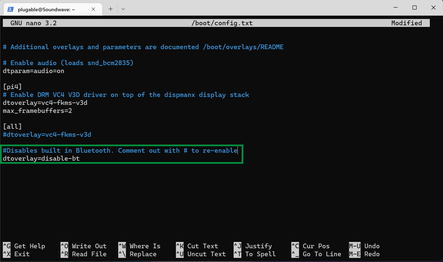Click the Disables built in Bluetooth comment

pyautogui.click(x=120, y=150)
